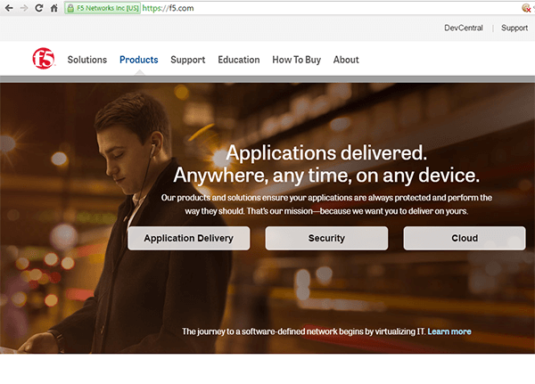Image resolution: width=535 pixels, height=384 pixels.
Task: Open the Solutions menu
Action: point(86,60)
